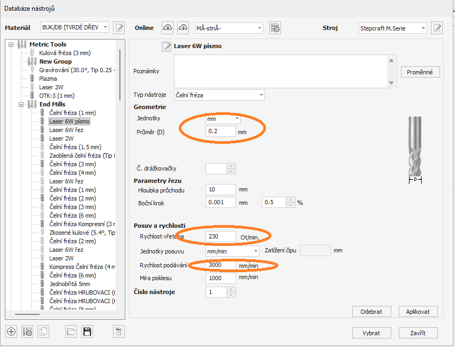Image resolution: width=455 pixels, height=347 pixels.
Task: Click the online cloud download icon
Action: pos(184,27)
